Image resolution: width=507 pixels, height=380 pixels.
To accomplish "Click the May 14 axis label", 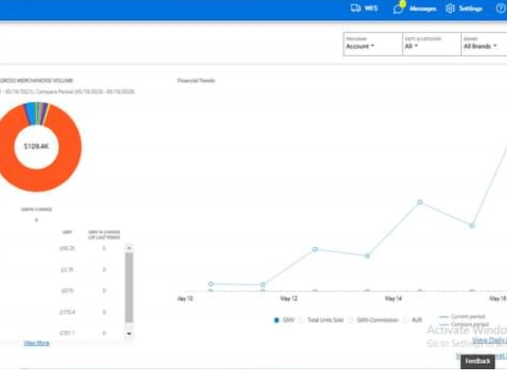I will [x=393, y=298].
